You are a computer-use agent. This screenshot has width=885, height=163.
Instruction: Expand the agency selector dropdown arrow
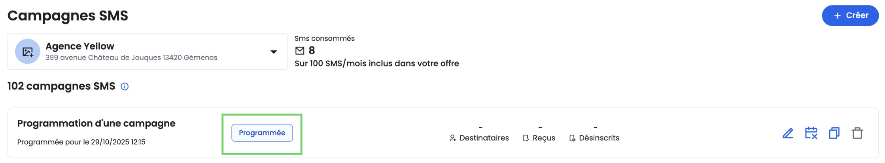click(x=273, y=52)
